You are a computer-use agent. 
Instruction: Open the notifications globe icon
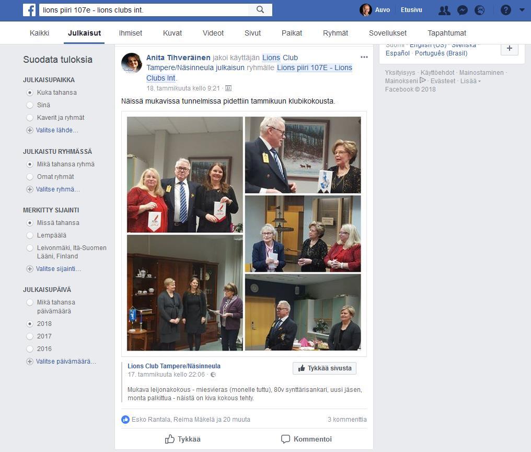480,10
